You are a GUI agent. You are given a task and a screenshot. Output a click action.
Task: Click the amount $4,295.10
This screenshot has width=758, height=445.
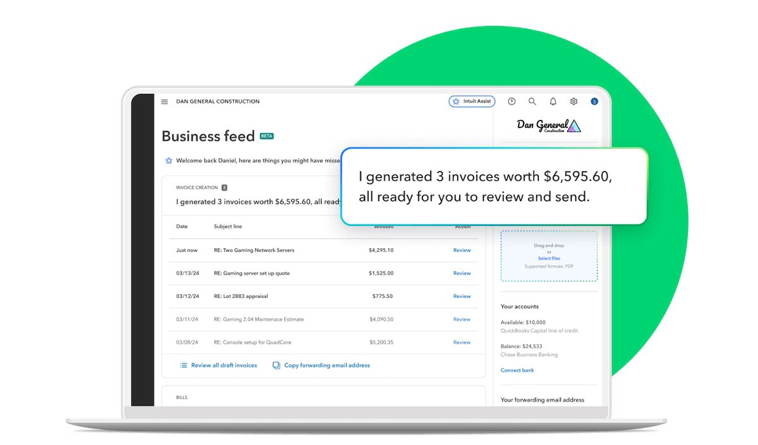381,251
